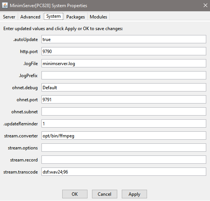The width and height of the screenshot is (210, 201).
Task: Click the .logFile label
Action: [31, 64]
